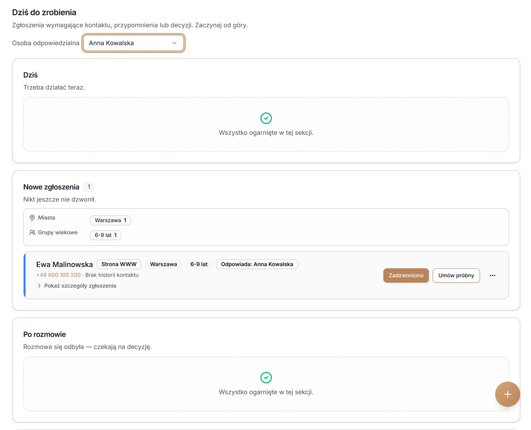The width and height of the screenshot is (531, 430).
Task: Click the 6-9 lat tag on Ewa Malinowska card
Action: [199, 264]
